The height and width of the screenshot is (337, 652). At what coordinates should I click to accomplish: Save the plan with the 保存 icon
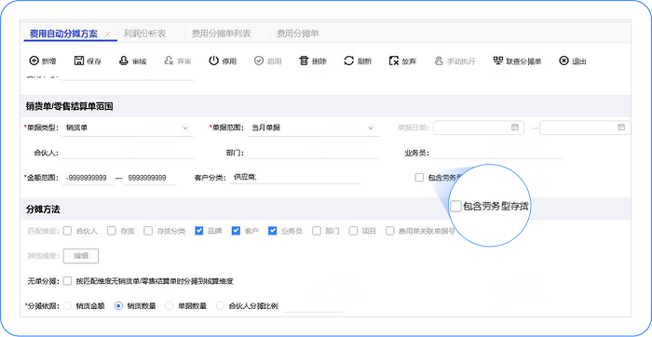click(79, 61)
